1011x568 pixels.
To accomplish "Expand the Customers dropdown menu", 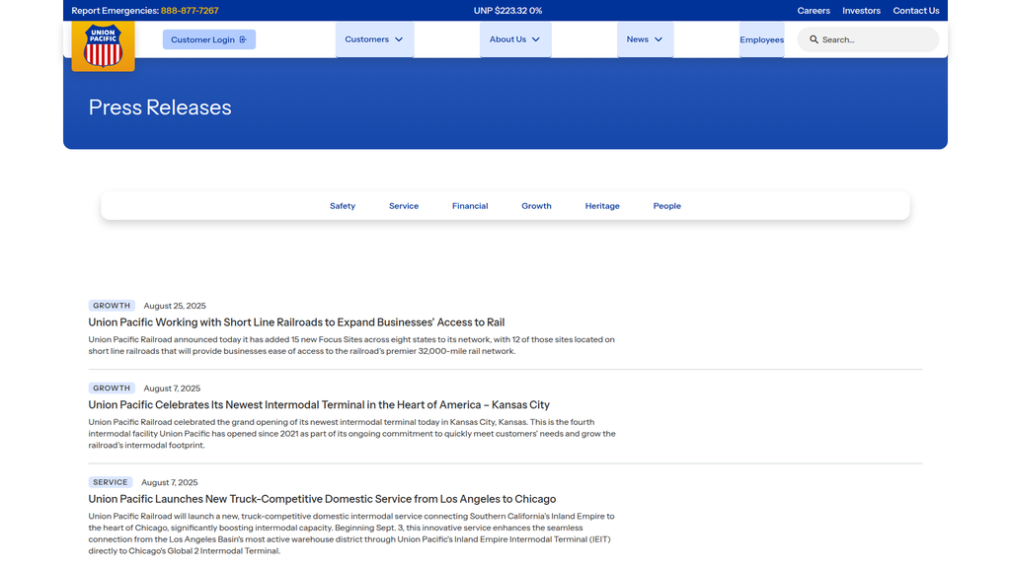I will 374,39.
